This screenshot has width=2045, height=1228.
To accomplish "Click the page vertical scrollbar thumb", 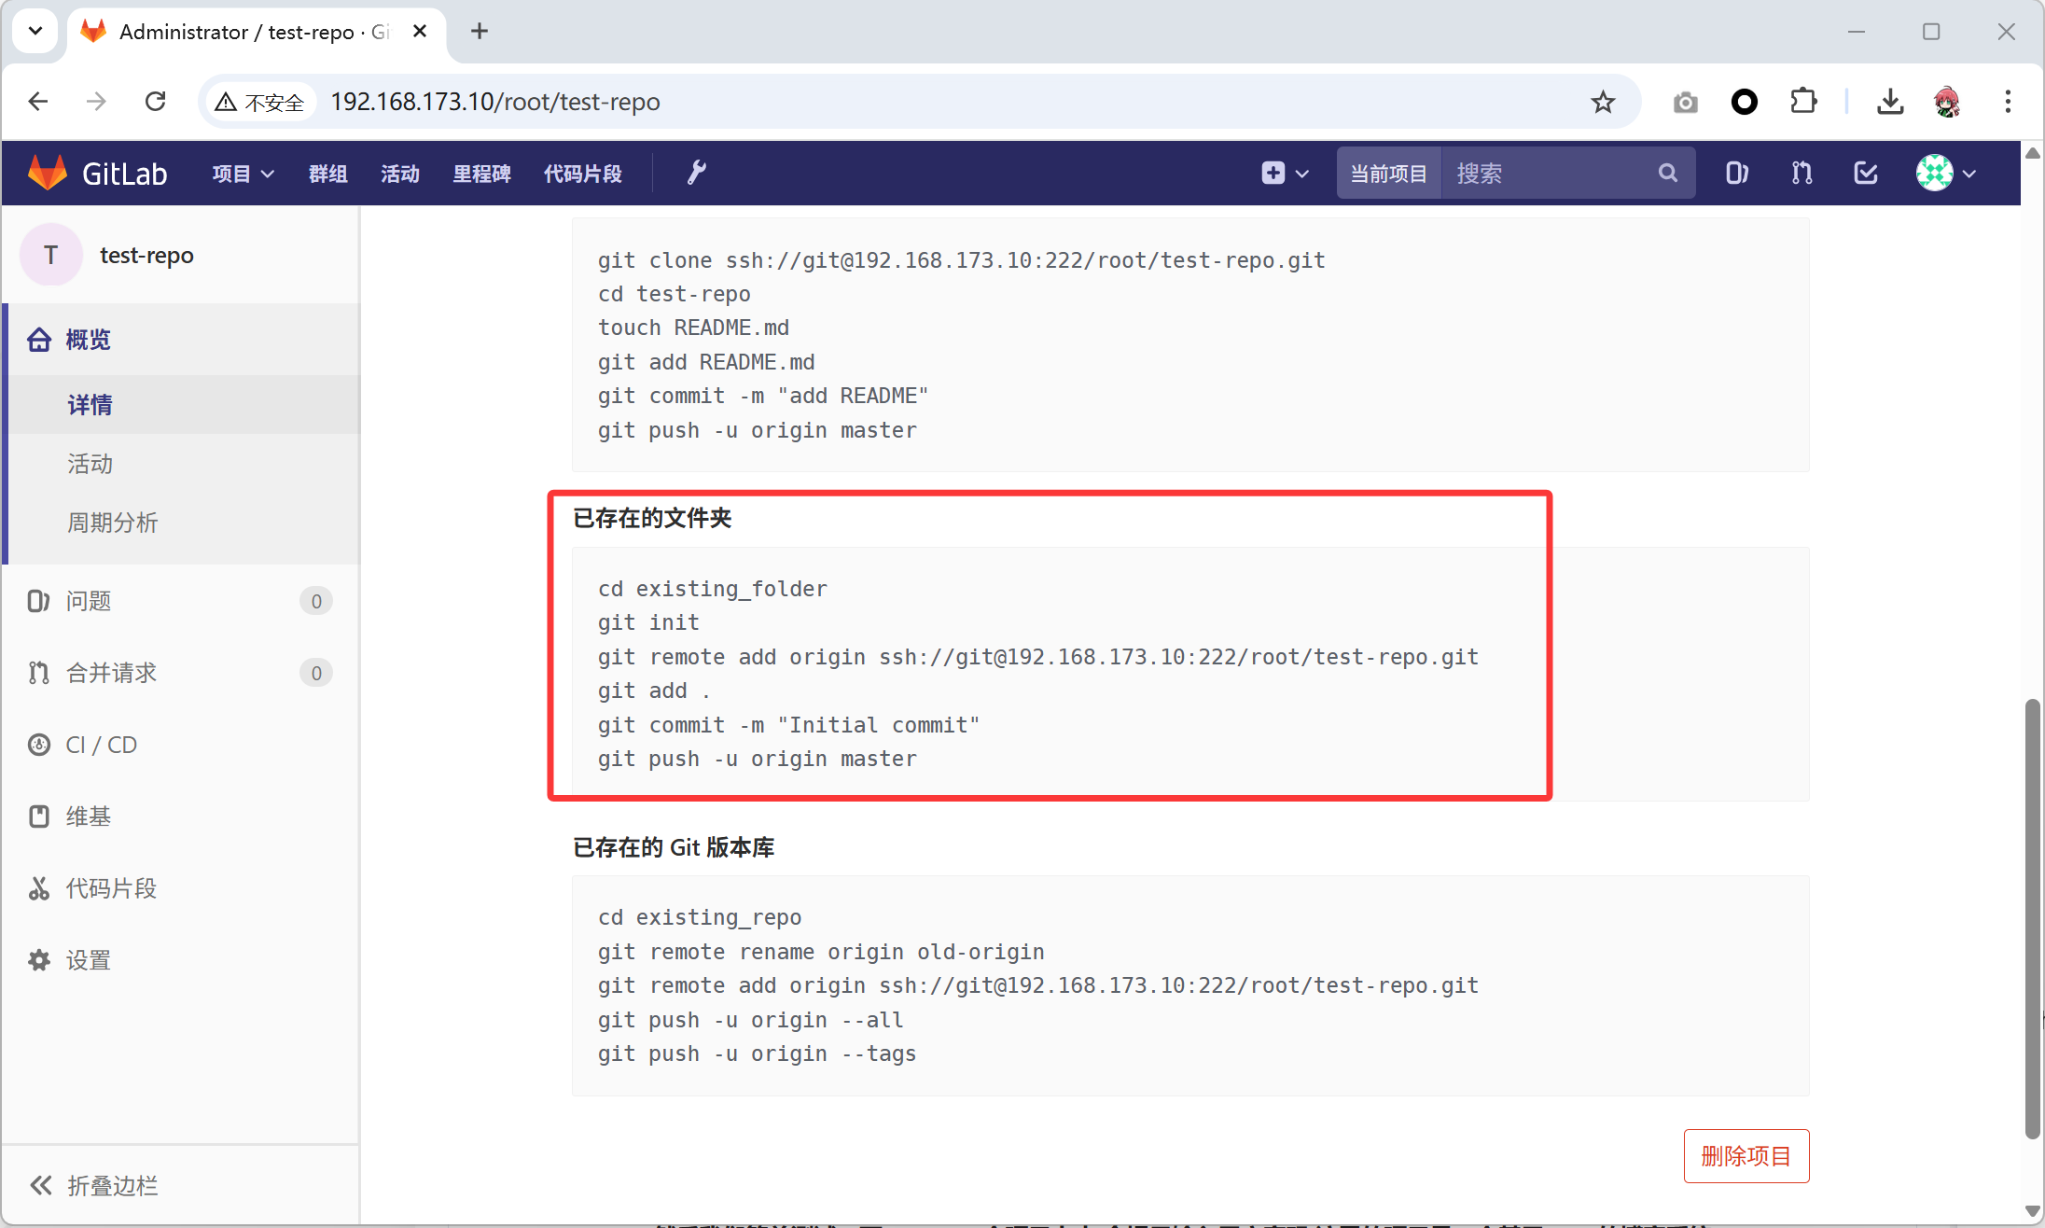I will click(x=2032, y=914).
